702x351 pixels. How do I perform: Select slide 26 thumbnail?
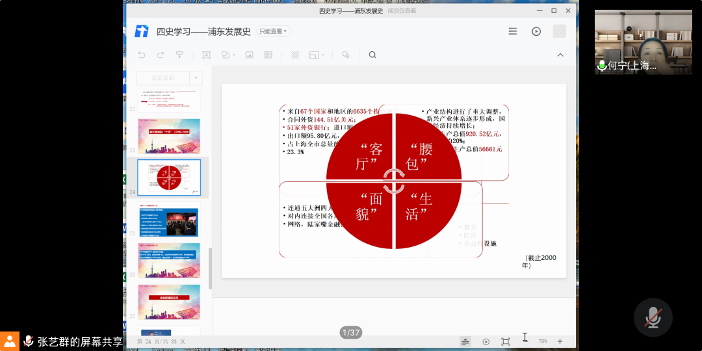click(x=169, y=261)
